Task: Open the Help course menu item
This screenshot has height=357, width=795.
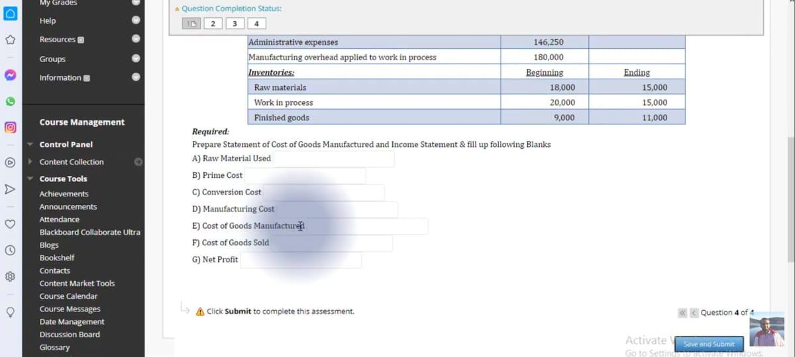Action: 48,21
